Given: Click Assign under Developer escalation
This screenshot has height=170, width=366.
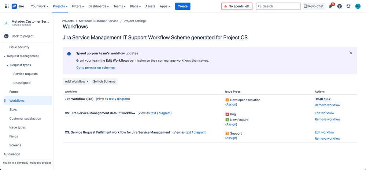Looking at the screenshot, I should (x=231, y=105).
